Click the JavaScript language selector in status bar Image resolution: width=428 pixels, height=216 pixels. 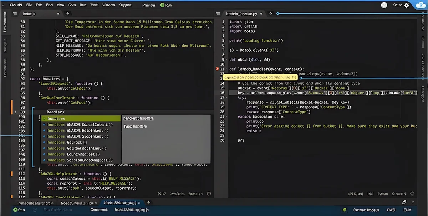pos(177,194)
